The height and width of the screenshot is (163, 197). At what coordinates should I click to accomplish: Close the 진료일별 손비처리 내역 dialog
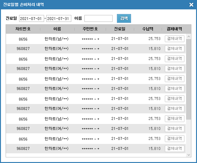pyautogui.click(x=191, y=5)
